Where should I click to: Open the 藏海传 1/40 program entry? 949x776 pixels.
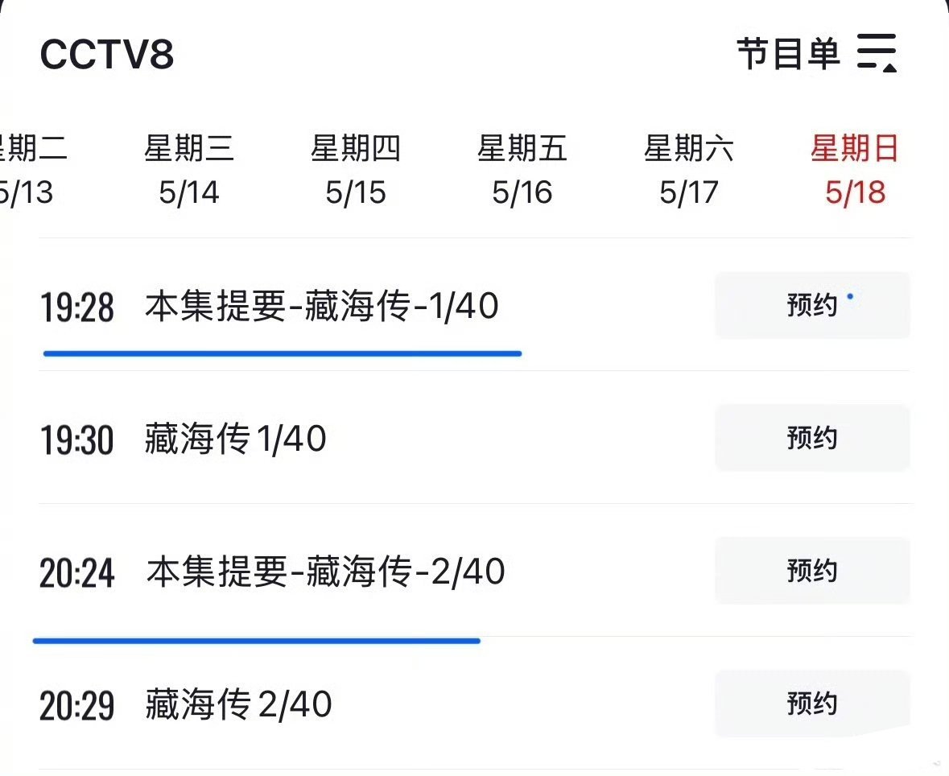(x=235, y=438)
